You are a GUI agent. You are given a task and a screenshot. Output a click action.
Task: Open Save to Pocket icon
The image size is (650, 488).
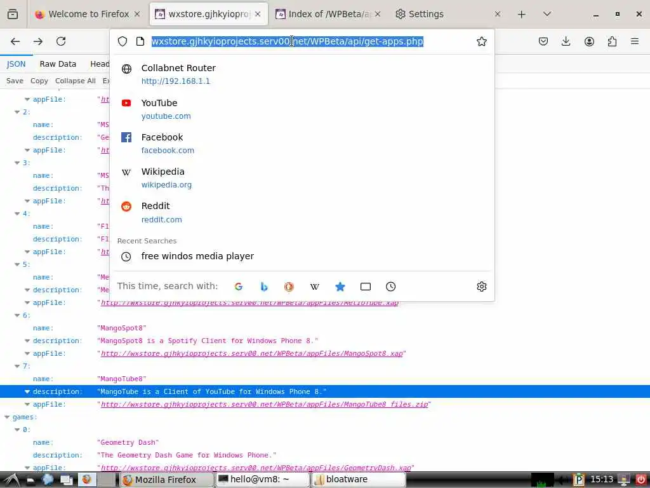tap(543, 41)
